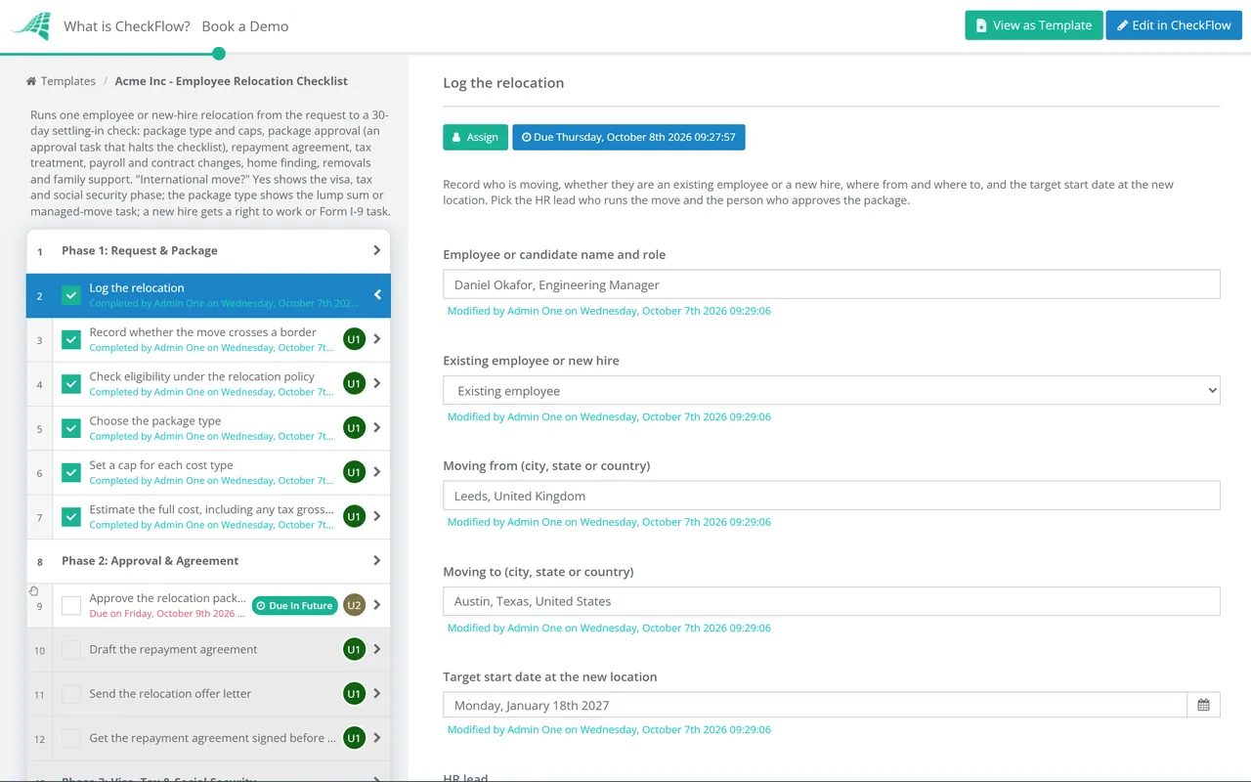Click the 'View as Template' button
The width and height of the screenshot is (1251, 782).
[x=1034, y=25]
